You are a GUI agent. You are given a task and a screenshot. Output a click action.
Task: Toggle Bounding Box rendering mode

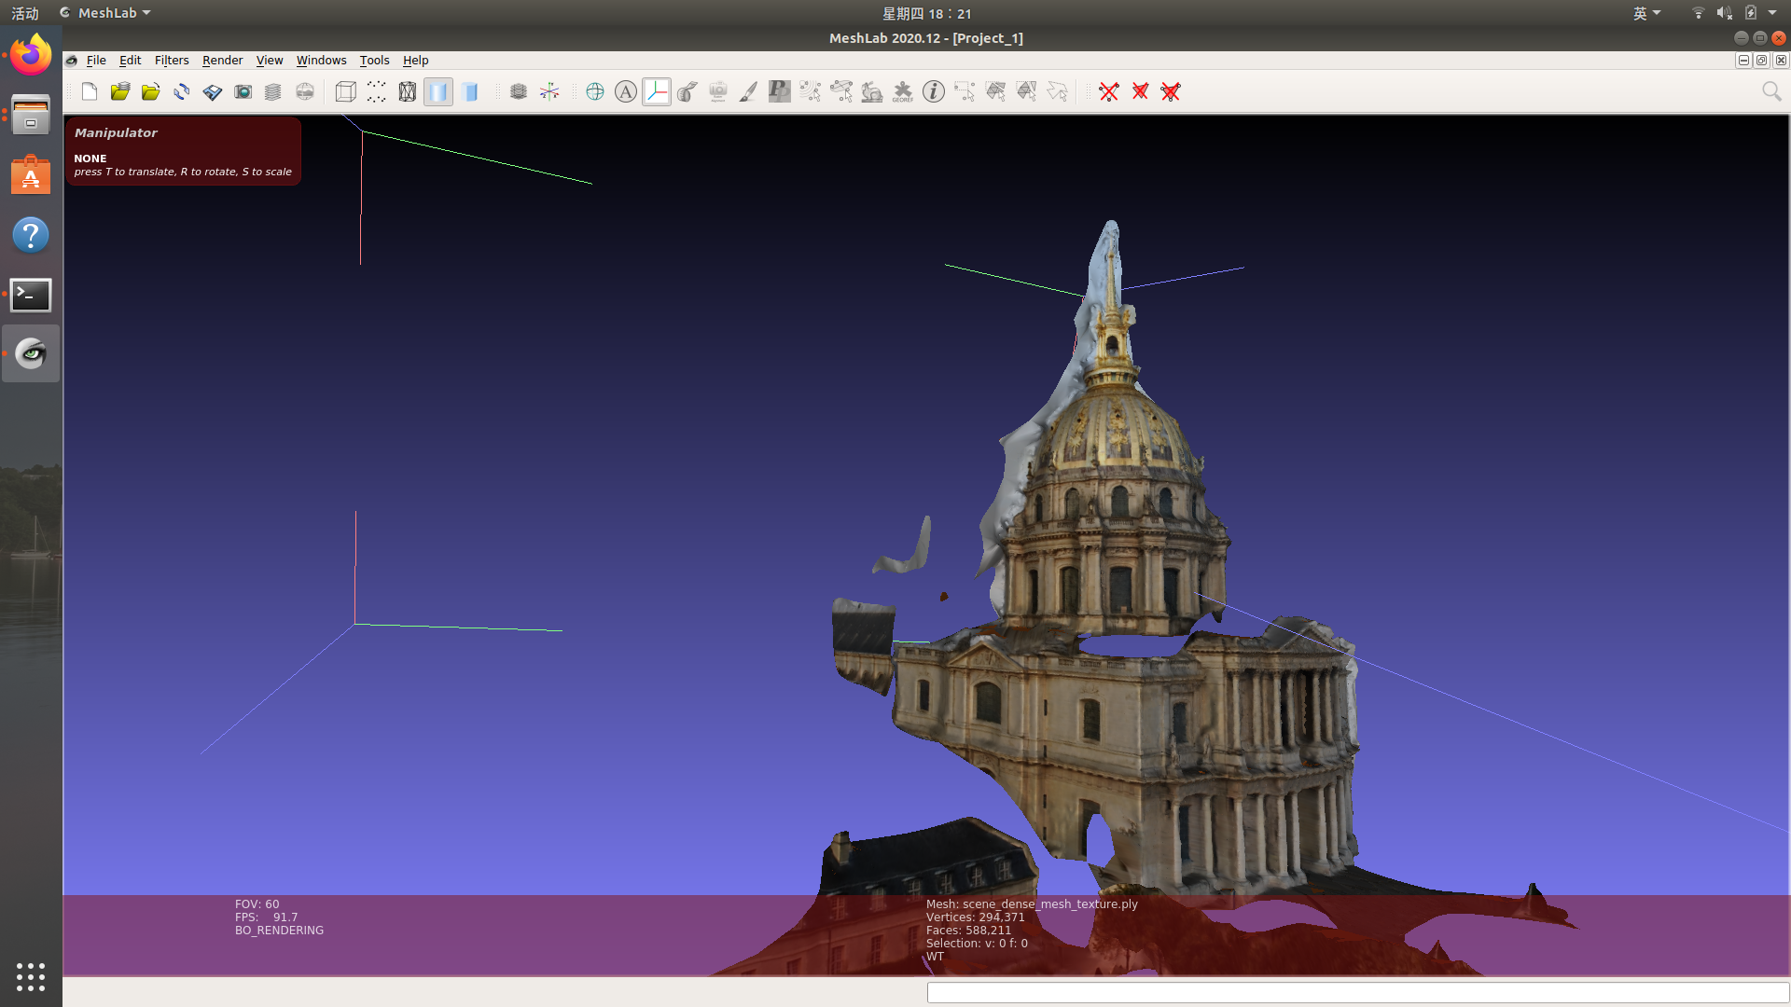point(345,91)
